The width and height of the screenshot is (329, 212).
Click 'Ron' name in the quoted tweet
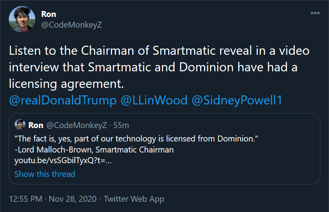[x=36, y=125]
